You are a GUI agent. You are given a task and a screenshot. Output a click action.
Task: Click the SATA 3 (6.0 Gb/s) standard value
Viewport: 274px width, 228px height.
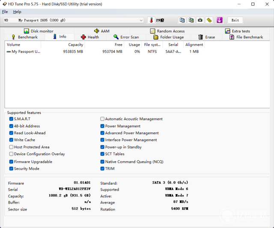(170, 183)
